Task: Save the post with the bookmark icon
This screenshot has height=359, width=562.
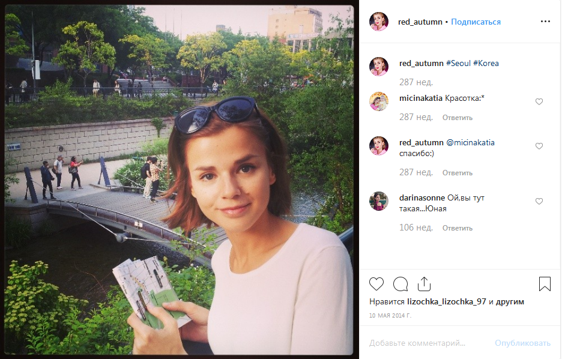Action: tap(545, 284)
